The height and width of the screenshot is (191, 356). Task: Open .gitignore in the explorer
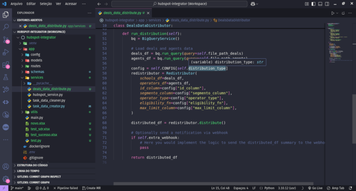click(x=36, y=158)
